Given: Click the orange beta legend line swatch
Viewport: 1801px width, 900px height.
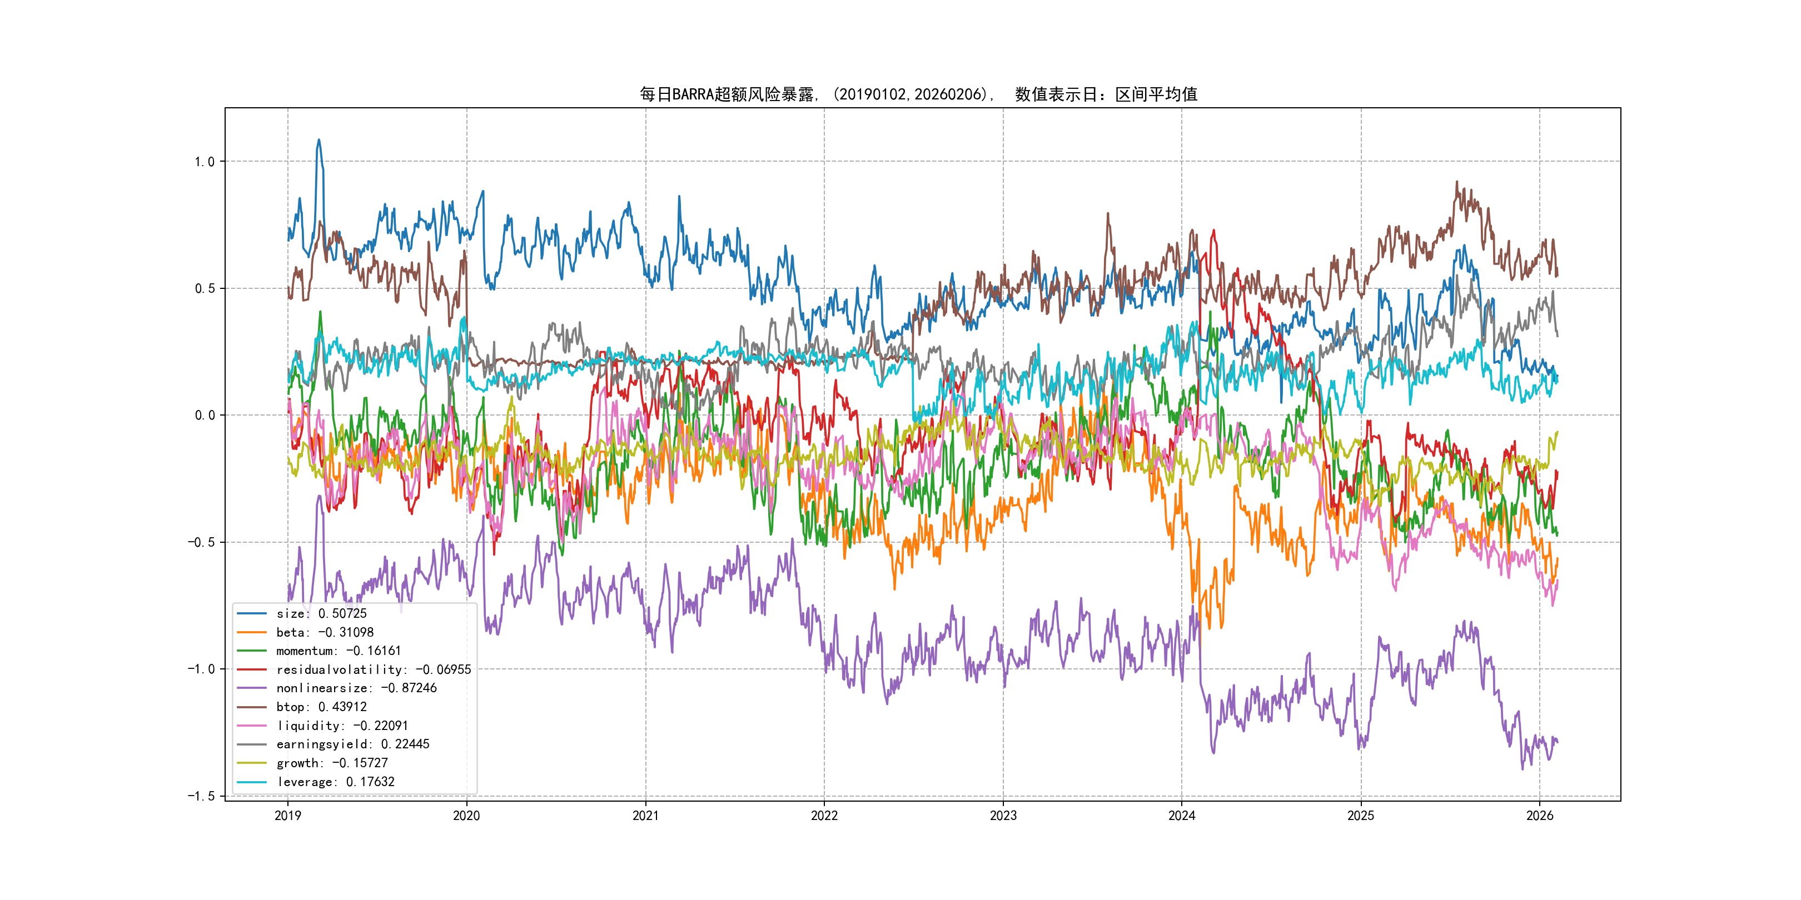Looking at the screenshot, I should coord(252,632).
